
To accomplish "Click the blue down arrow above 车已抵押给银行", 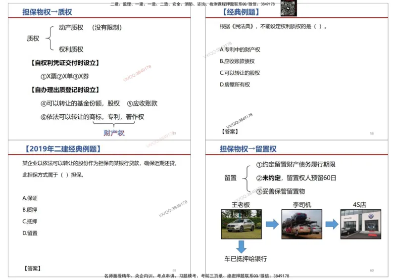I will tap(241, 247).
